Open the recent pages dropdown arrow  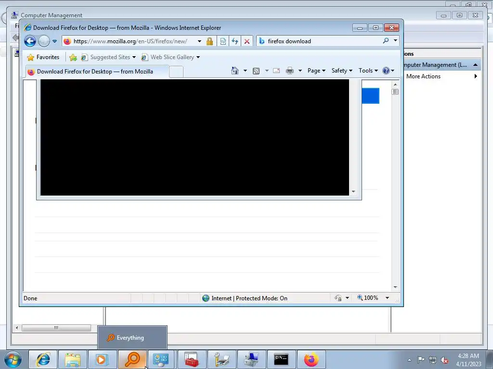tap(55, 41)
